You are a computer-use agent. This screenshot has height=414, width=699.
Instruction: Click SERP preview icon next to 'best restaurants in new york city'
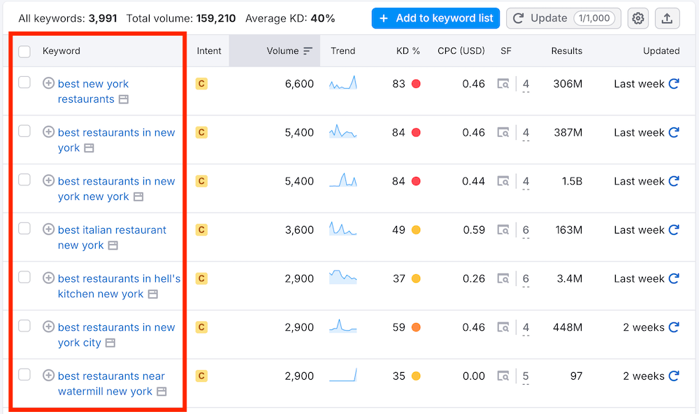click(x=110, y=343)
